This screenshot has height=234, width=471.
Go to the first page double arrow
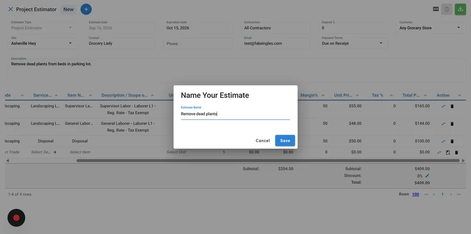[x=426, y=195]
